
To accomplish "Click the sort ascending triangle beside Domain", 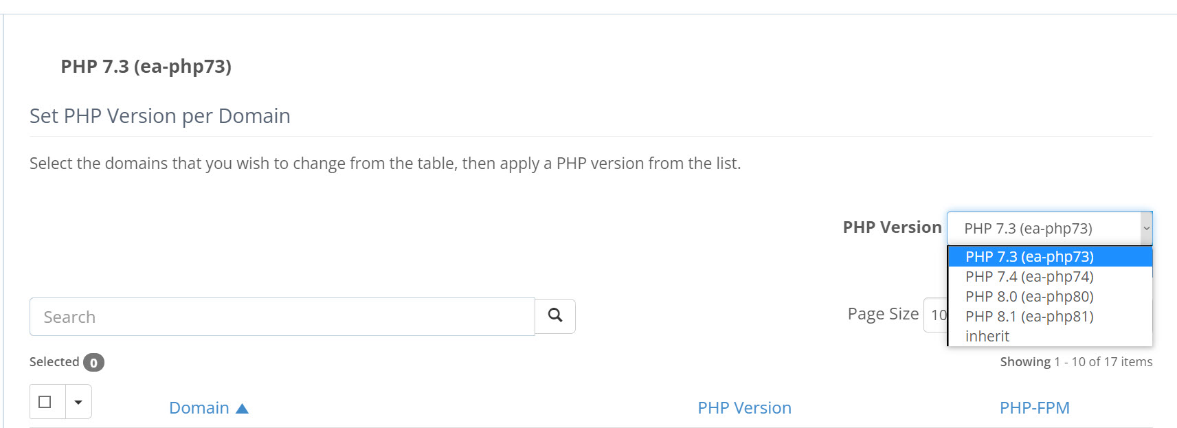I will pos(243,407).
